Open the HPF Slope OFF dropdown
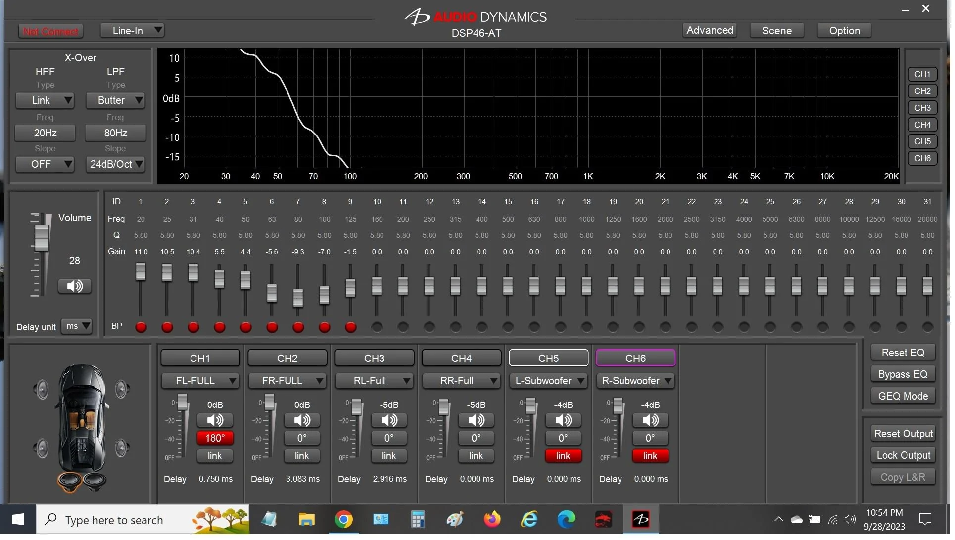955x540 pixels. tap(45, 165)
